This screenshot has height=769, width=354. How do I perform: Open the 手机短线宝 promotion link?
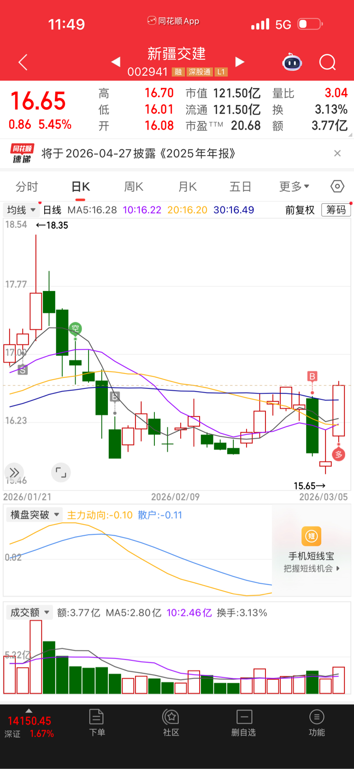point(311,550)
